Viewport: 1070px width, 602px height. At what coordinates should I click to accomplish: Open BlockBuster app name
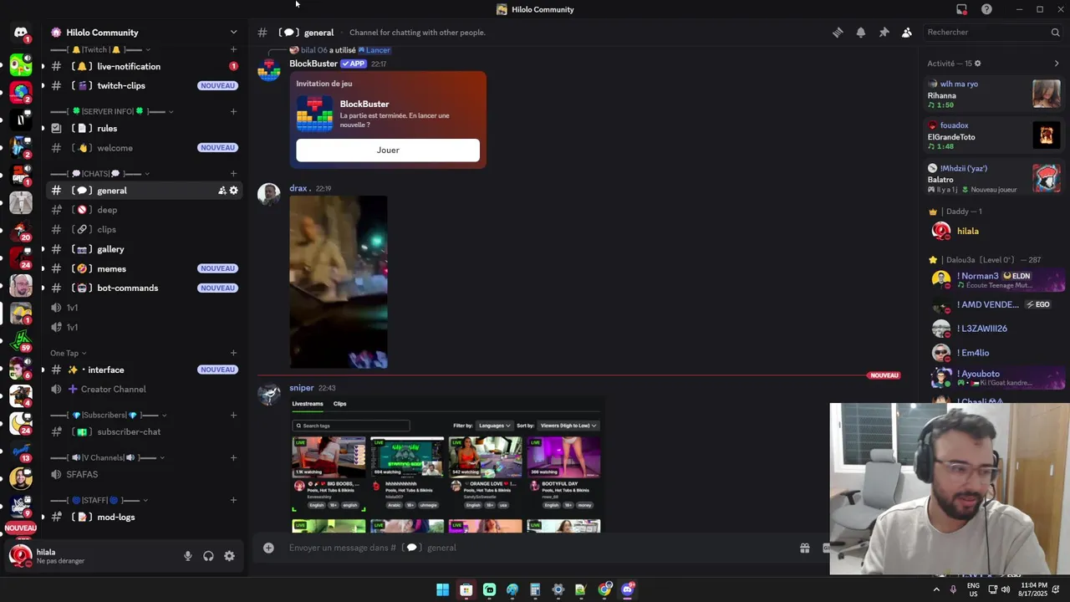(313, 64)
